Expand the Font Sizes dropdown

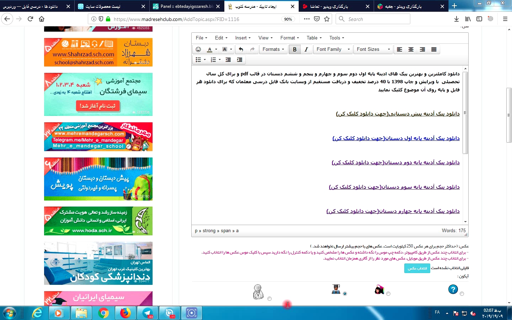pyautogui.click(x=373, y=49)
